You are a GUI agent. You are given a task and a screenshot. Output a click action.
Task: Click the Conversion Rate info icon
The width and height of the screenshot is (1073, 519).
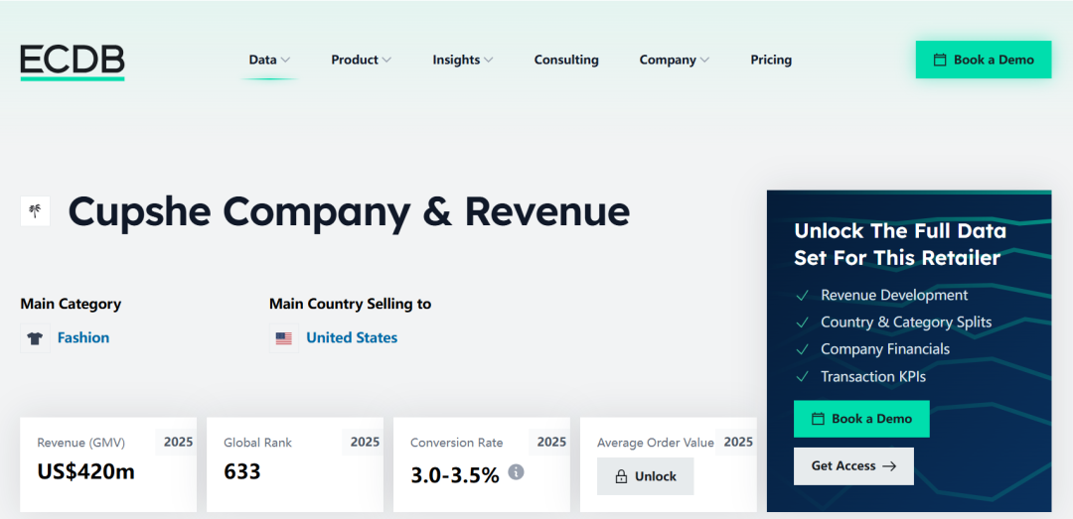516,471
